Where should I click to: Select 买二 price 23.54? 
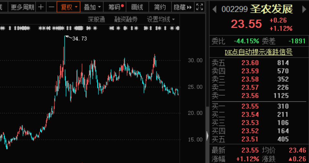point(250,114)
